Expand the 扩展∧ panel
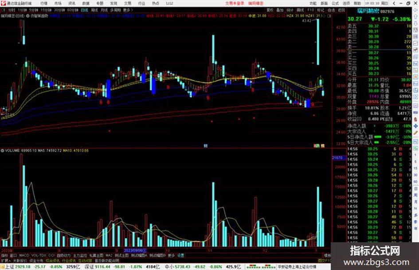This screenshot has height=270, width=419. pos(6,260)
